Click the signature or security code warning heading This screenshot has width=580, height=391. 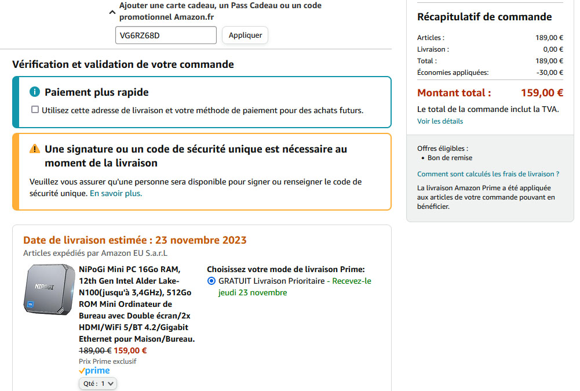196,156
